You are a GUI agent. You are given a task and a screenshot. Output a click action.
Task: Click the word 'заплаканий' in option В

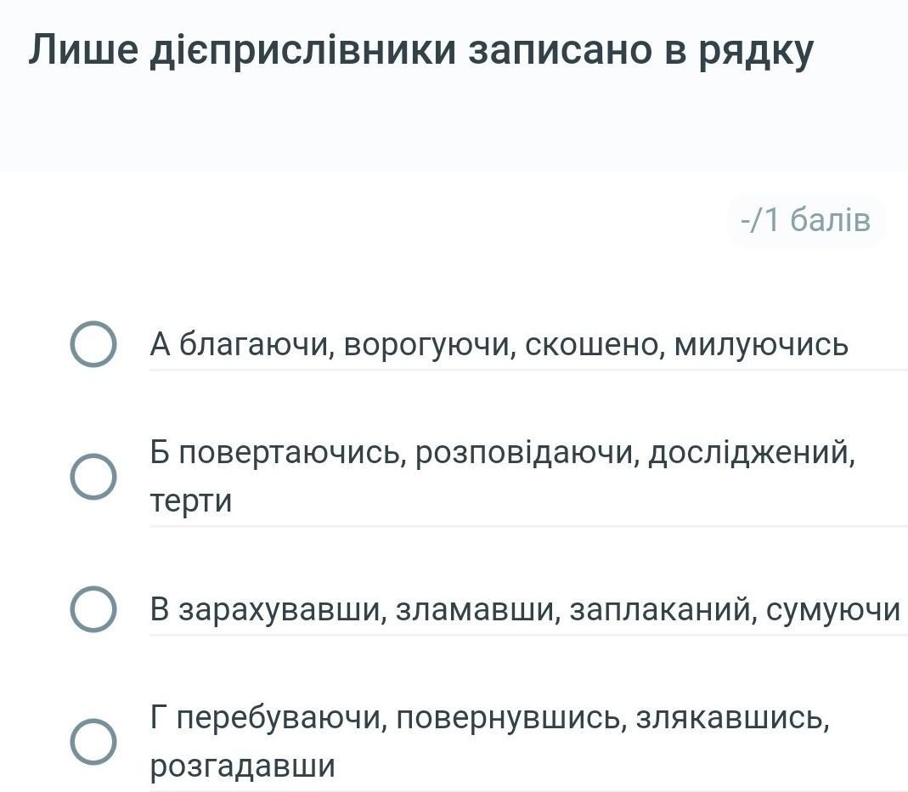[x=662, y=610]
